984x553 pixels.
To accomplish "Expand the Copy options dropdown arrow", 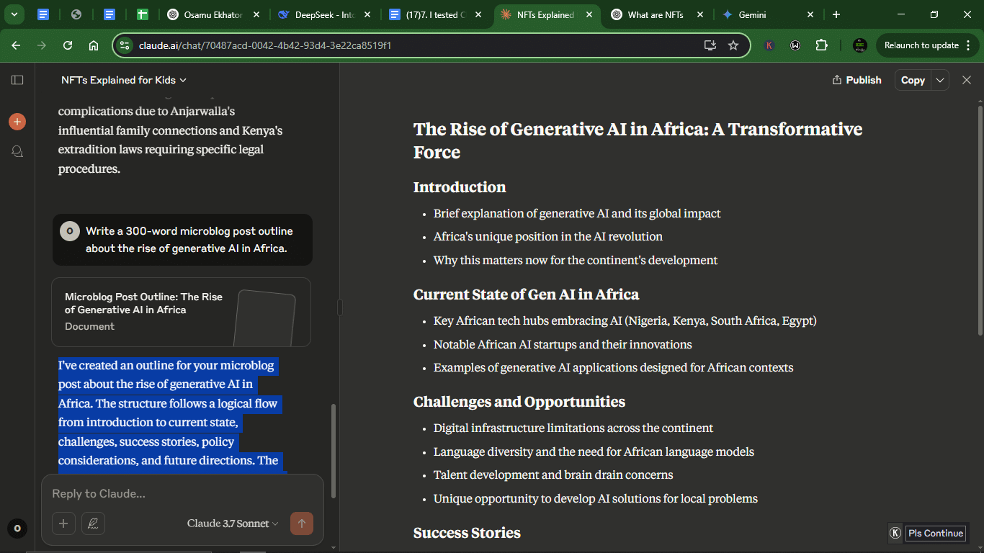I will coord(940,80).
